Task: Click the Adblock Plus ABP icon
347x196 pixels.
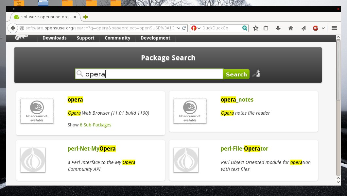Action: [x=316, y=28]
